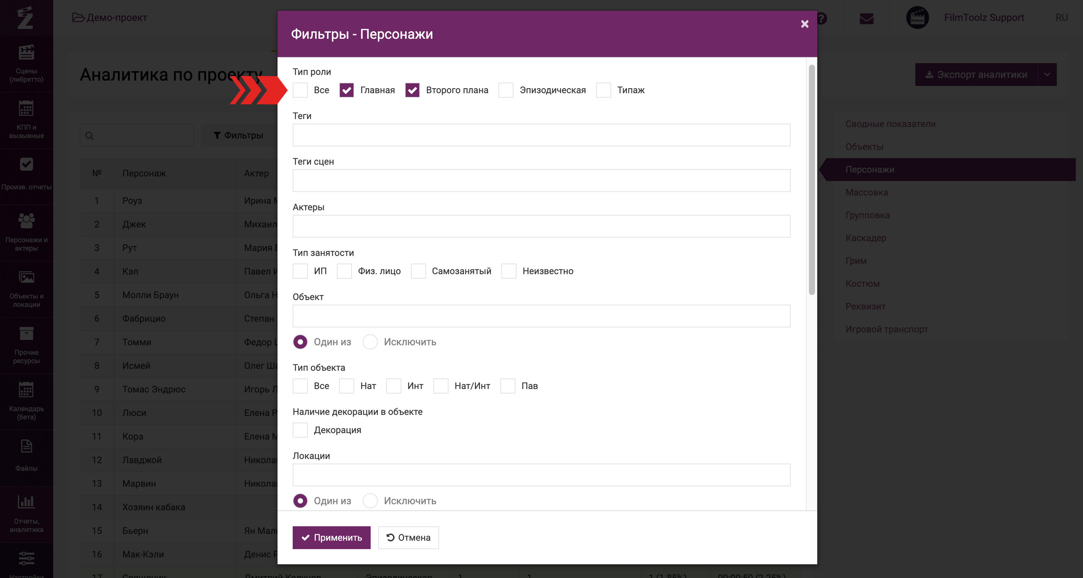Viewport: 1083px width, 578px height.
Task: Check the Самозанятый checkbox
Action: pos(418,271)
